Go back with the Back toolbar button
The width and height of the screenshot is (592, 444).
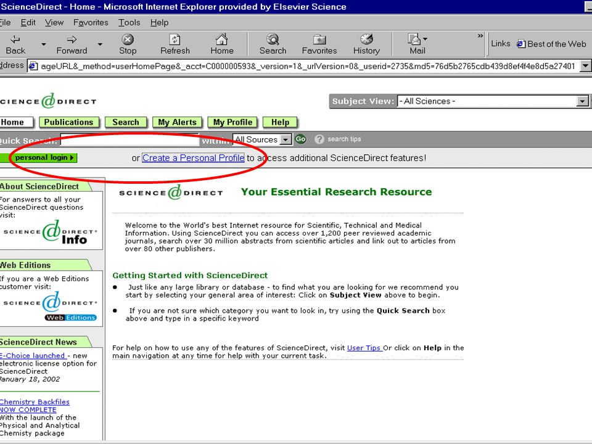pos(15,44)
